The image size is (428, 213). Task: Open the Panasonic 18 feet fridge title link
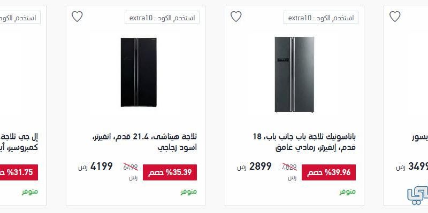pyautogui.click(x=304, y=142)
